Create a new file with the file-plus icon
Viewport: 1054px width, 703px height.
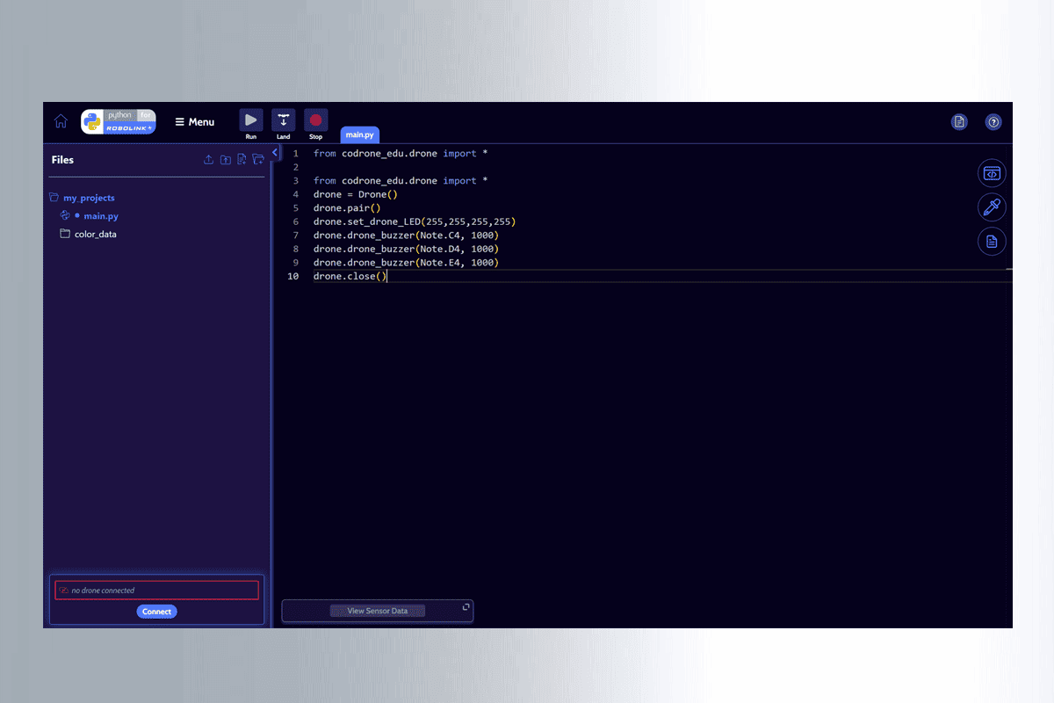(242, 160)
